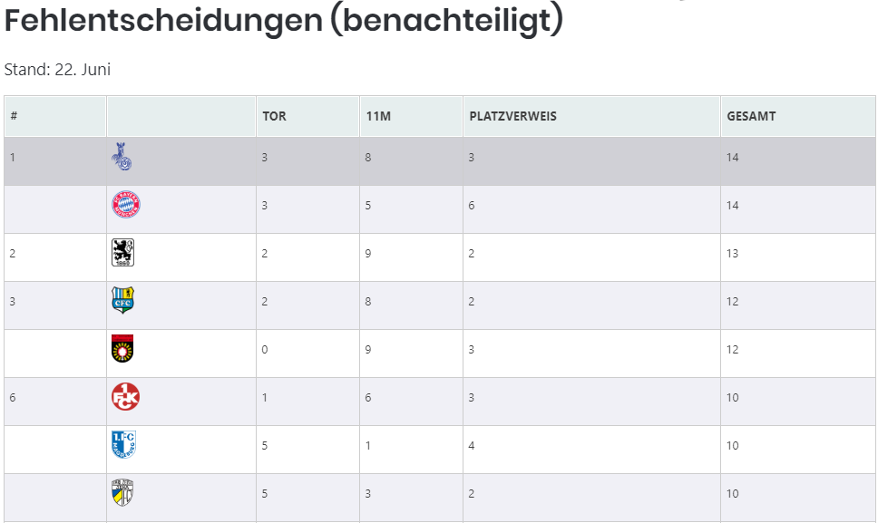This screenshot has height=523, width=878.
Task: Click the 11M column header
Action: tap(378, 116)
